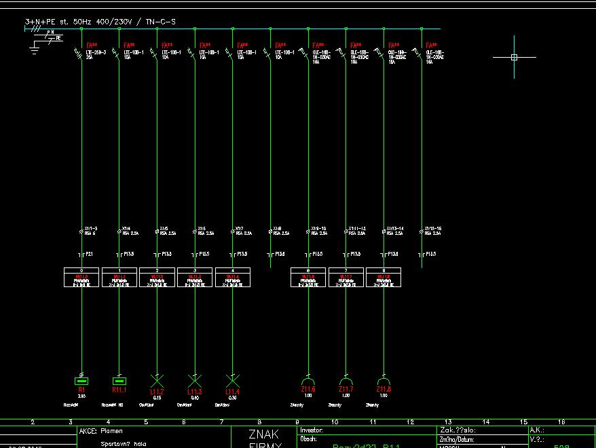Select the terminal symbol at X1:4
The image size is (596, 448).
[119, 231]
